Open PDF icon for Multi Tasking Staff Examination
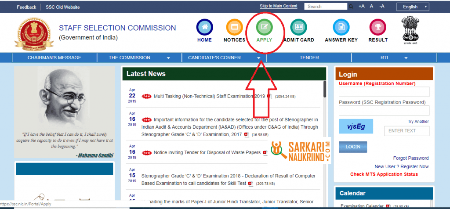 point(269,96)
